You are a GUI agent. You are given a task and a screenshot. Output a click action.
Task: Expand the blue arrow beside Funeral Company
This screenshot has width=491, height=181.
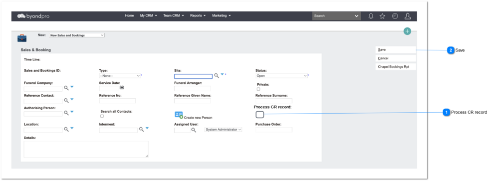[72, 87]
